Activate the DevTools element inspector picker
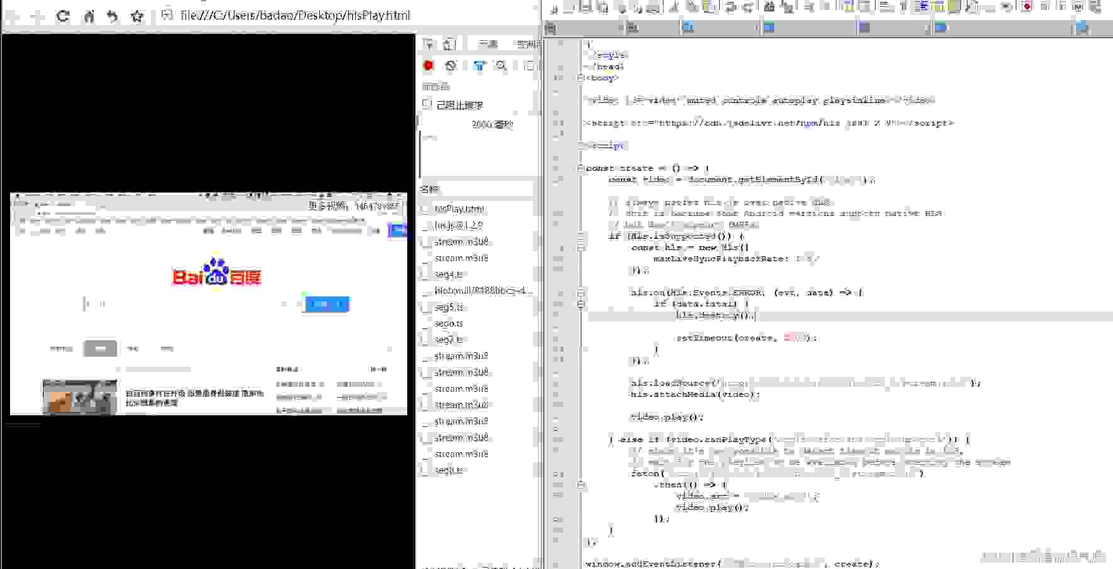 pyautogui.click(x=429, y=44)
